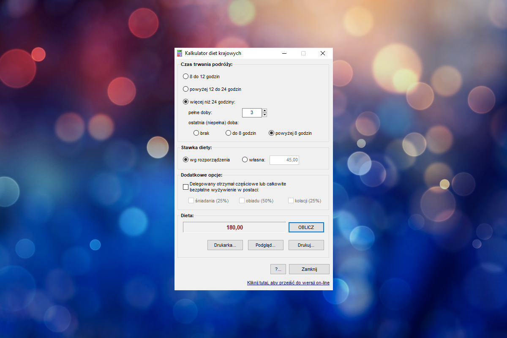Click the 'Drukuj...' print button
This screenshot has height=338, width=507.
(x=306, y=245)
